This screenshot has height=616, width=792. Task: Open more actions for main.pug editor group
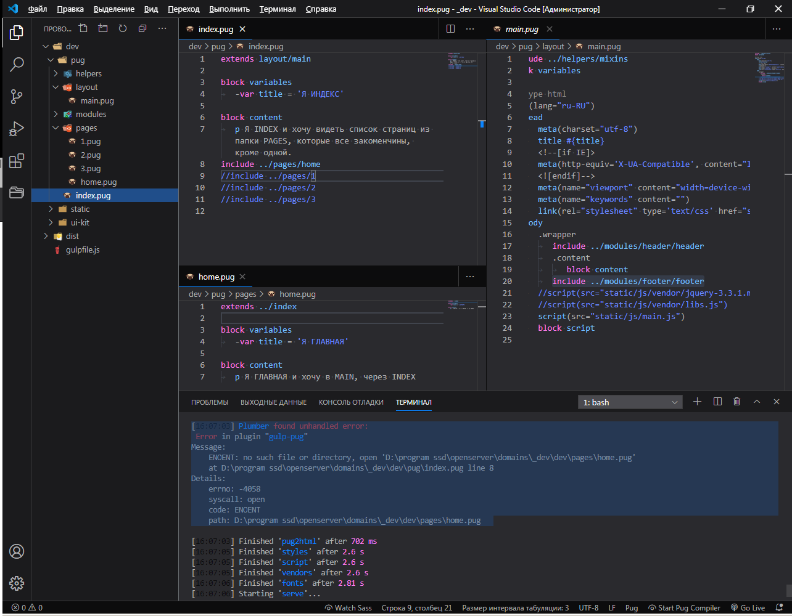[777, 29]
